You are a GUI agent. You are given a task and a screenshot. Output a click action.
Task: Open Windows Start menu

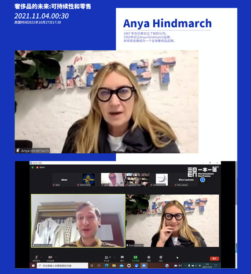33,266
